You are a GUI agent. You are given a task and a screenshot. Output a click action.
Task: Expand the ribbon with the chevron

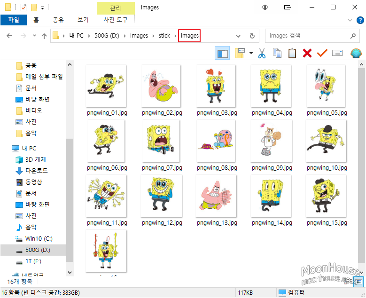pyautogui.click(x=350, y=20)
